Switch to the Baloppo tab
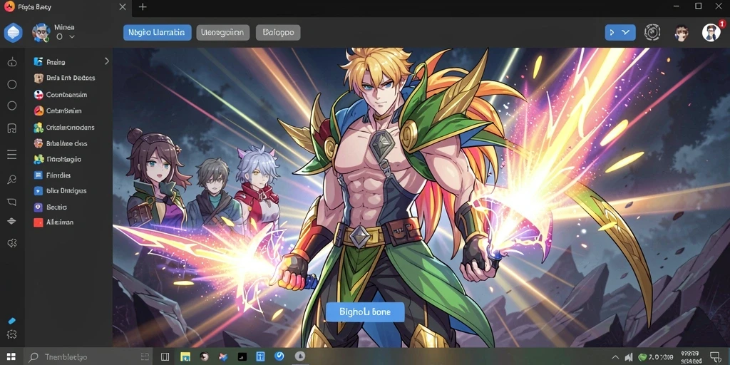This screenshot has height=365, width=730. click(x=278, y=33)
